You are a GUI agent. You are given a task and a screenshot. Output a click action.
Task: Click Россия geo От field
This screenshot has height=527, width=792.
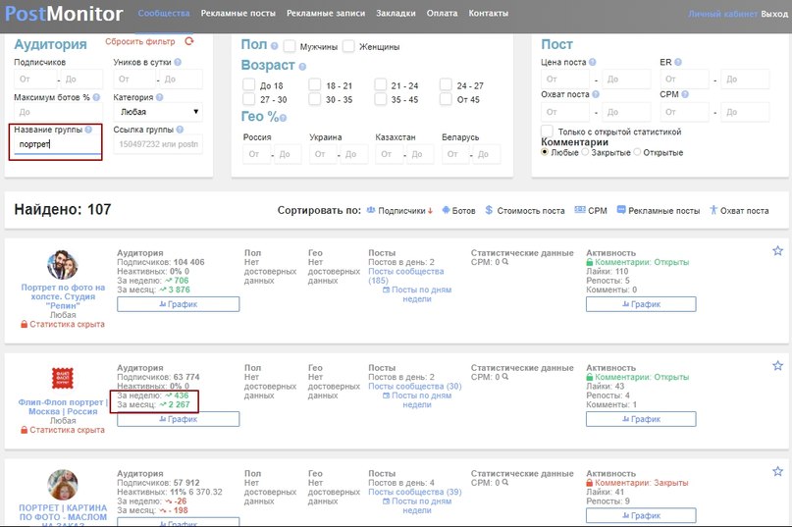(x=257, y=154)
